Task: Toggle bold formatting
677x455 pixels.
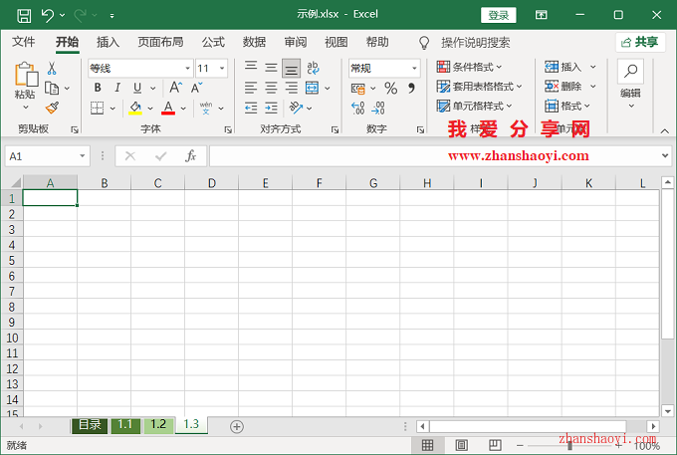Action: coord(98,88)
